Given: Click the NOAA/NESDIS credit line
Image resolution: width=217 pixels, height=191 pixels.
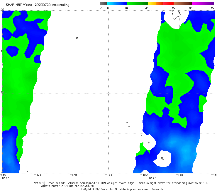Looking at the screenshot, I should [x=121, y=189].
